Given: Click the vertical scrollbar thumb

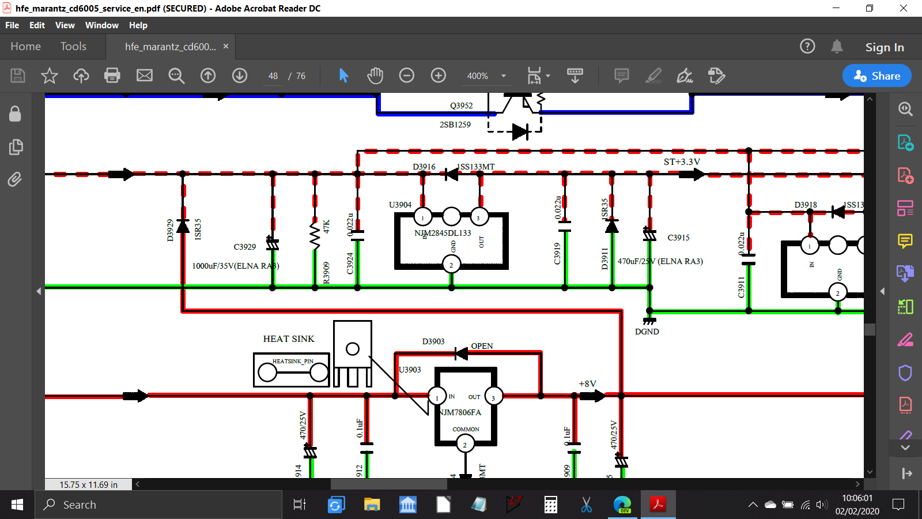Looking at the screenshot, I should [870, 329].
